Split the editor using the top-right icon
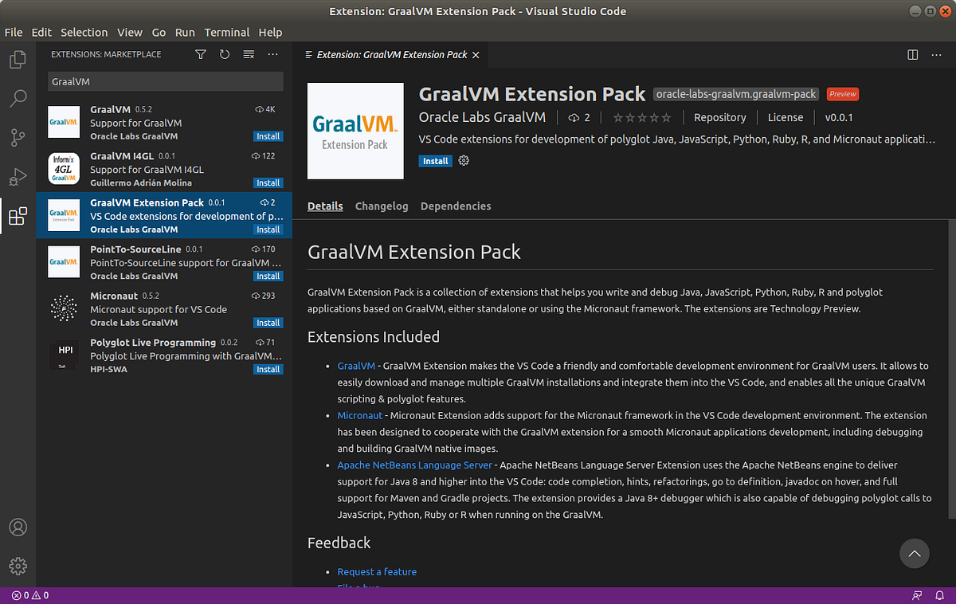This screenshot has width=956, height=604. (911, 54)
